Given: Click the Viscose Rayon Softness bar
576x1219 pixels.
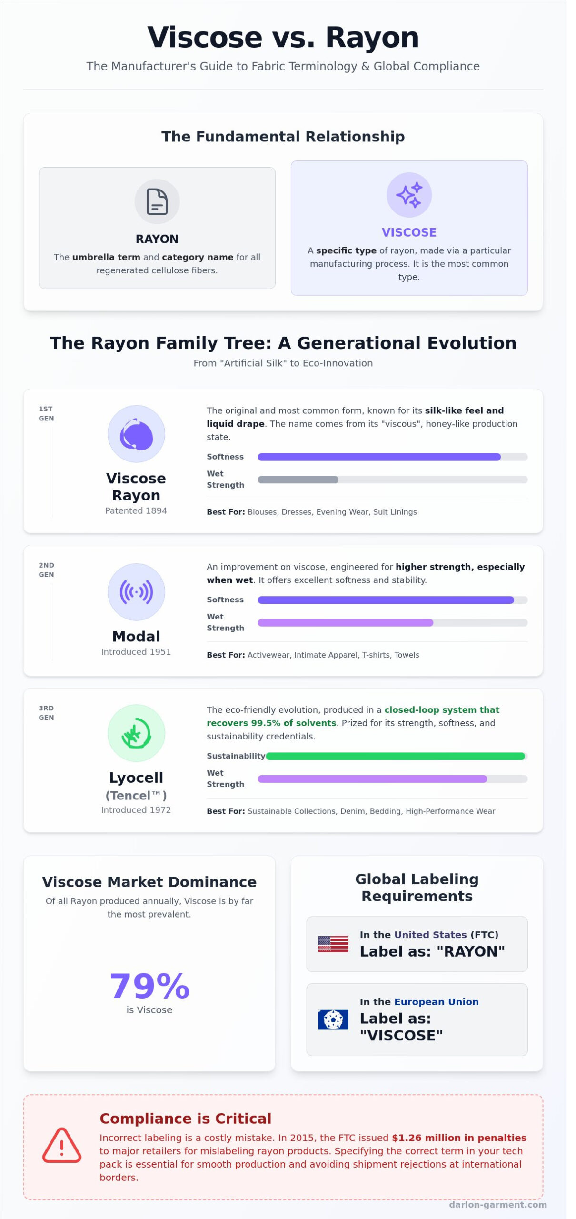Looking at the screenshot, I should 392,457.
